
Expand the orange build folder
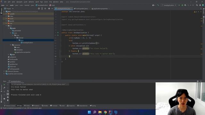tap(6, 19)
